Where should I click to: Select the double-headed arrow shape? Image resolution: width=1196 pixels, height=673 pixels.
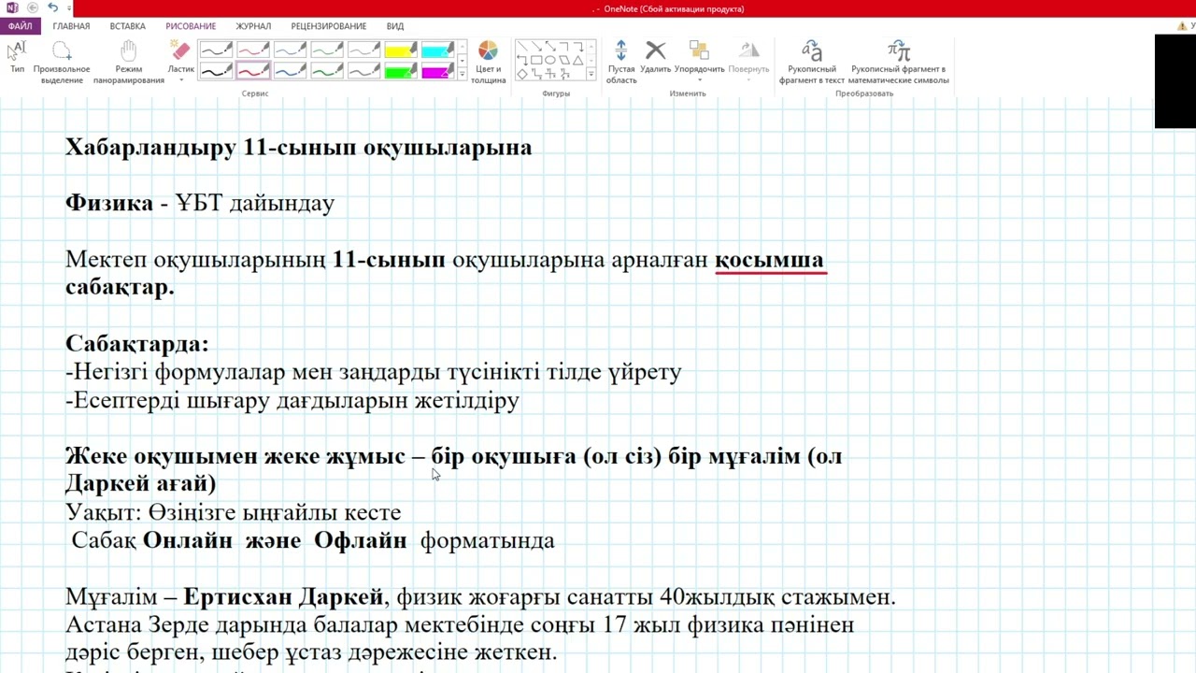coord(550,46)
